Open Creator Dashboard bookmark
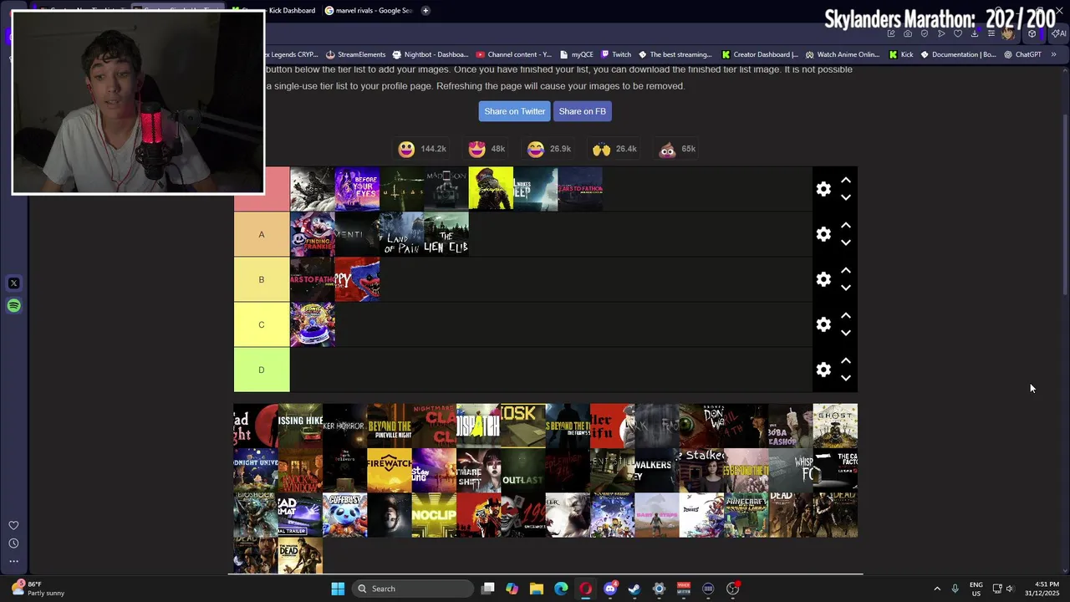 click(x=760, y=54)
